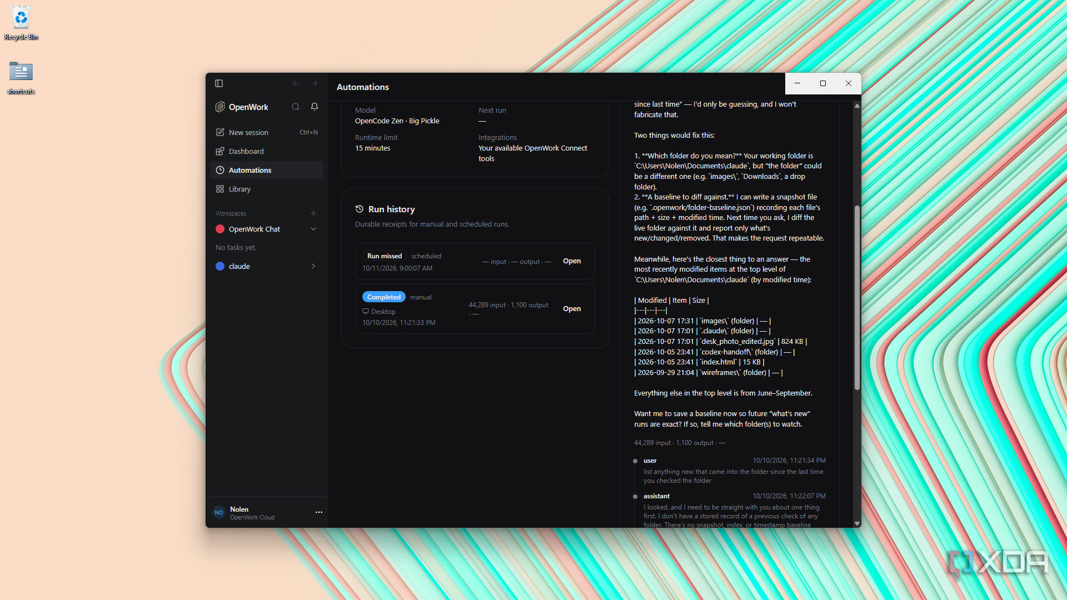
Task: Go forward with the right arrow
Action: (x=315, y=83)
